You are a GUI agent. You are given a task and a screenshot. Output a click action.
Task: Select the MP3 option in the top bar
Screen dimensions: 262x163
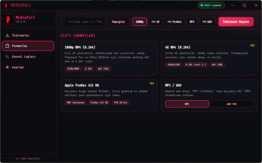coord(192,22)
